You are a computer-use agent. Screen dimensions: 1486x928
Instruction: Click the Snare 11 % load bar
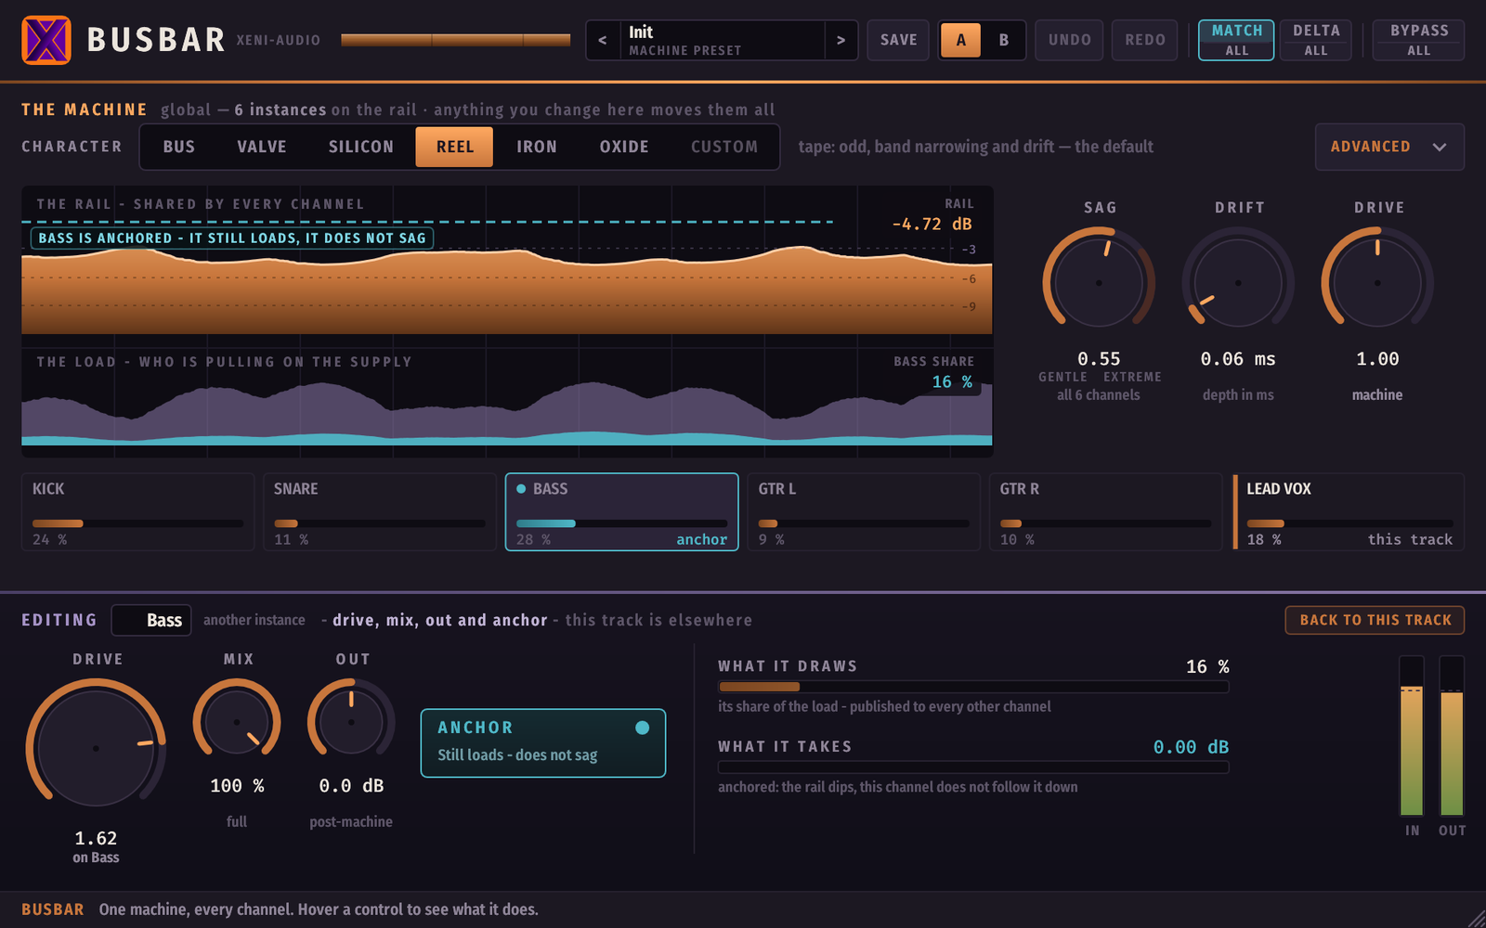379,523
